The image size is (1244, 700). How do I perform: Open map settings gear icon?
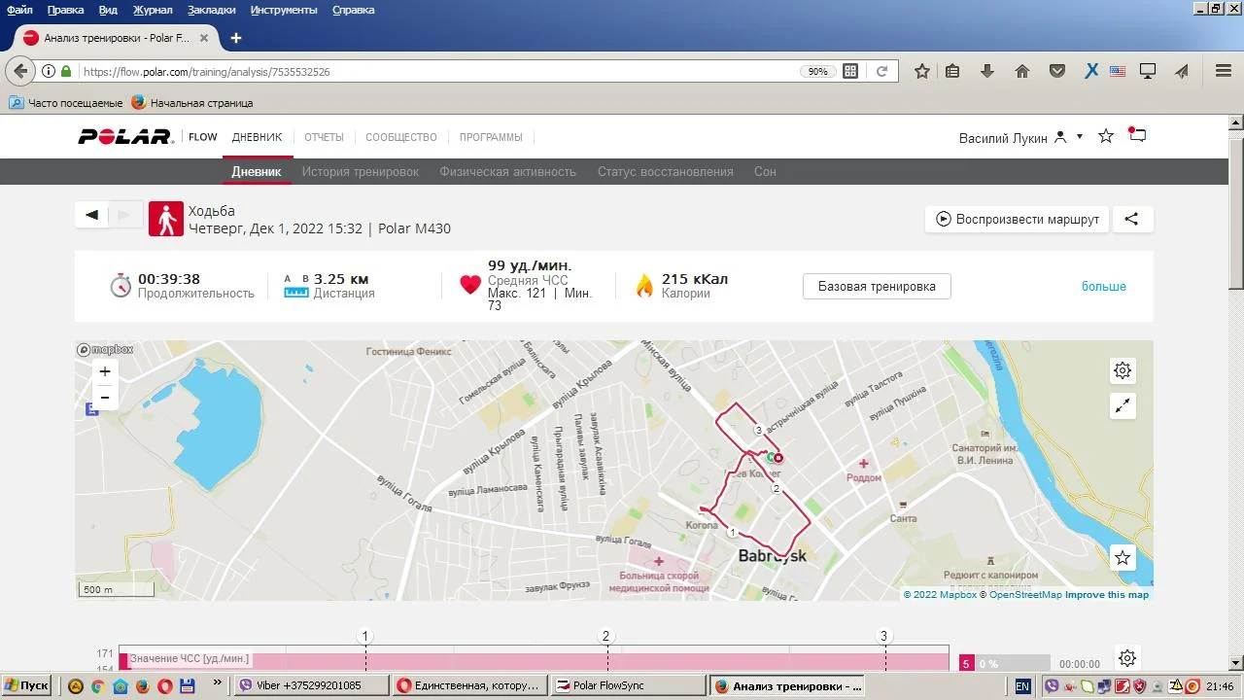pyautogui.click(x=1123, y=370)
